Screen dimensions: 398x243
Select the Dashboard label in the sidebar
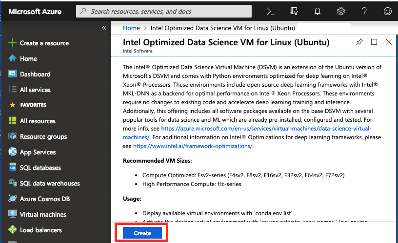click(35, 74)
